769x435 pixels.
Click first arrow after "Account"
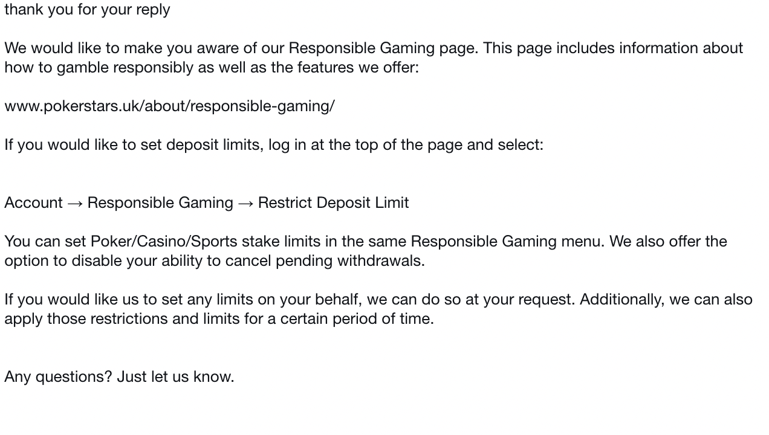(x=75, y=203)
